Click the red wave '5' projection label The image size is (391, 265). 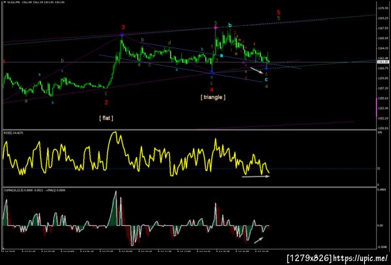point(278,12)
